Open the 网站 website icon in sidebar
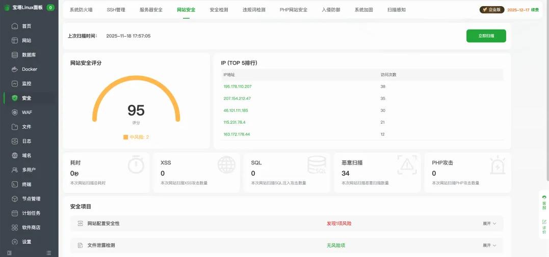The width and height of the screenshot is (549, 257). [15, 41]
